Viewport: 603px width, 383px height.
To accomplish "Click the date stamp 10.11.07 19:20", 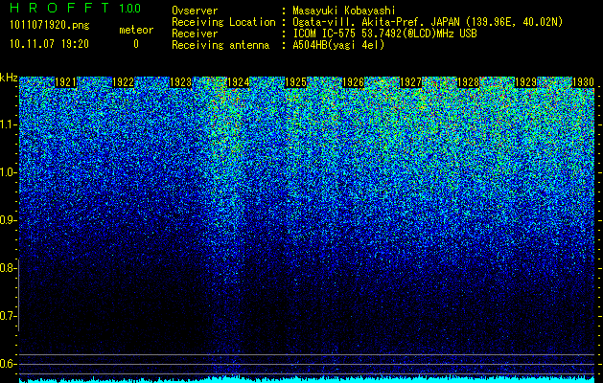I will 49,44.
